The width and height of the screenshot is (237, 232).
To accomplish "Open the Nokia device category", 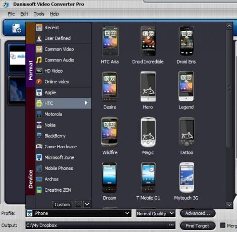I will tap(63, 125).
